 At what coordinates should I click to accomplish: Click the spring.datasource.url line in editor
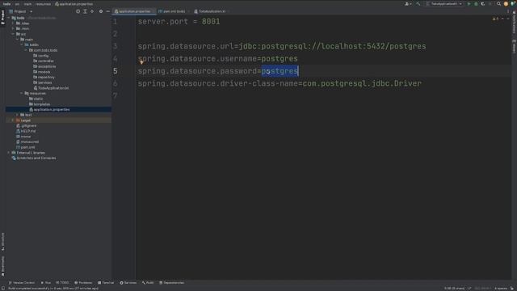coord(282,46)
